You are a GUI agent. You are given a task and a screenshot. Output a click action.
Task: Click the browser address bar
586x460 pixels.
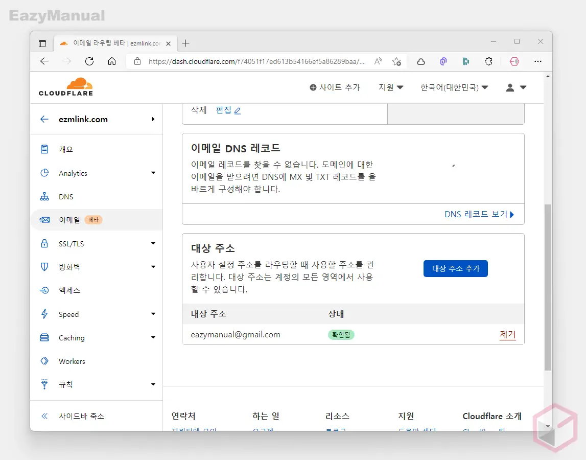255,61
